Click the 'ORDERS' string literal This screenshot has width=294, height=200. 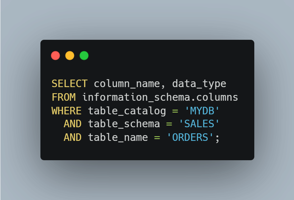pyautogui.click(x=190, y=137)
